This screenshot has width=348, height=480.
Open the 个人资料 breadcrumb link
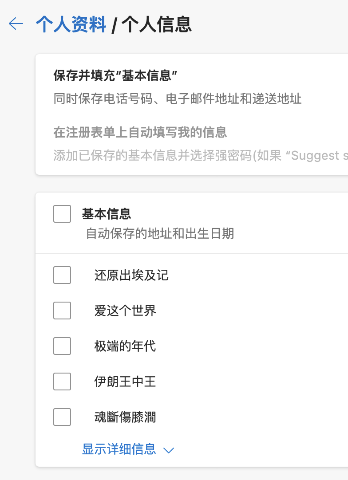(x=71, y=24)
